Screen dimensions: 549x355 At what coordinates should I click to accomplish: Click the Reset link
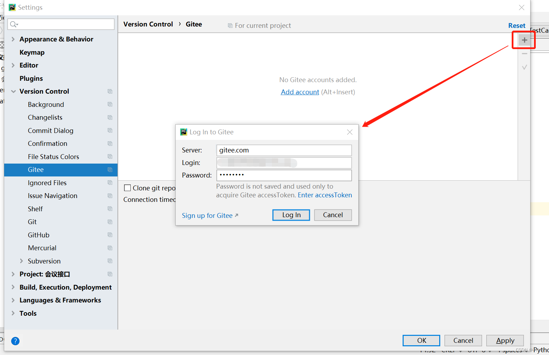pyautogui.click(x=517, y=25)
